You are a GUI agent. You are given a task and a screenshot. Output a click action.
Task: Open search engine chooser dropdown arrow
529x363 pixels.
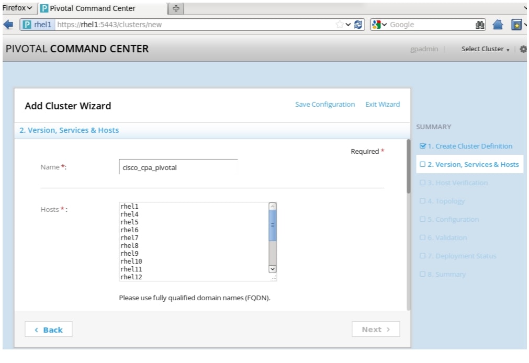click(x=384, y=25)
